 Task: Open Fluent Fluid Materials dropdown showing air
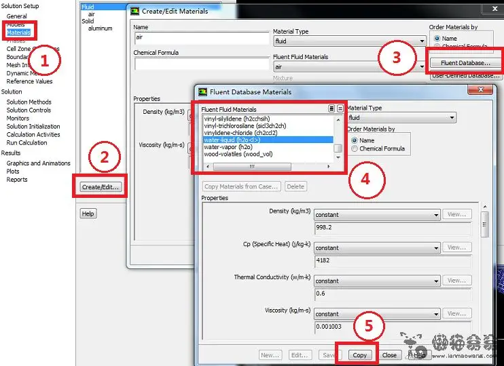click(x=350, y=66)
